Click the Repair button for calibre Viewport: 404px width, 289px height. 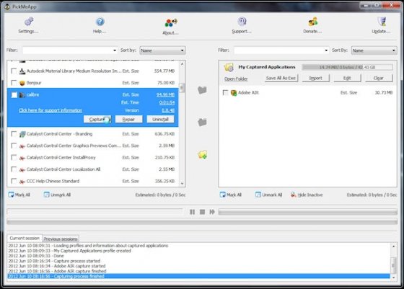[128, 119]
